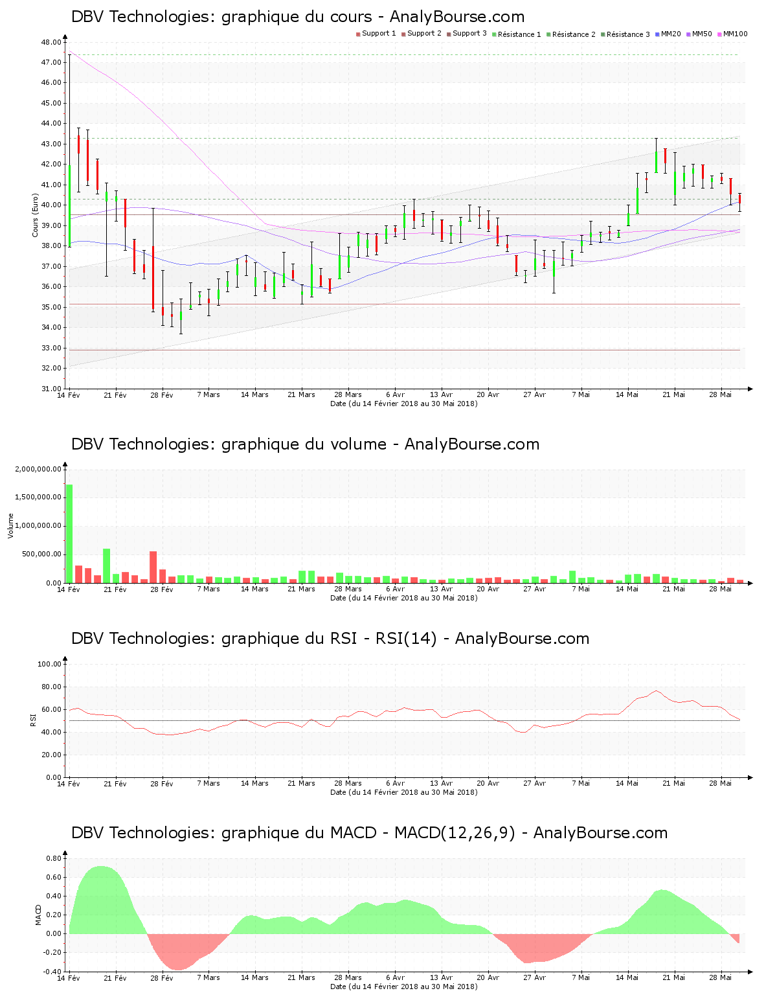Click the '1,000,000.00' volume axis value
Screen dimensions: 777x1004
point(38,526)
